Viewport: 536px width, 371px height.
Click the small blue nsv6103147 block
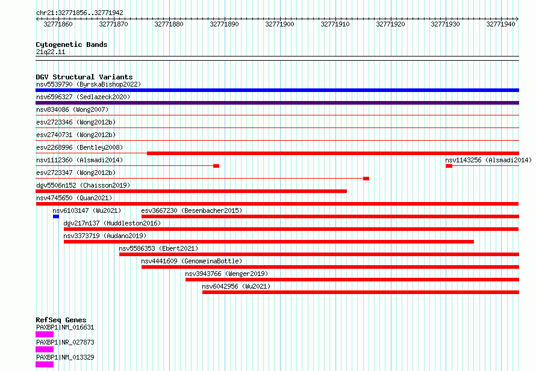coord(56,216)
